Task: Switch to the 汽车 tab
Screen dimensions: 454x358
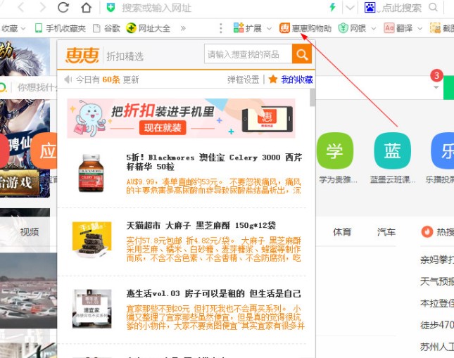Action: tap(386, 232)
